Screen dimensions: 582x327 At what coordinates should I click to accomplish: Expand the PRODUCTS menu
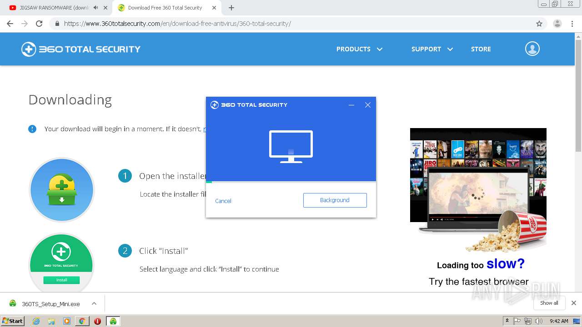pos(359,49)
